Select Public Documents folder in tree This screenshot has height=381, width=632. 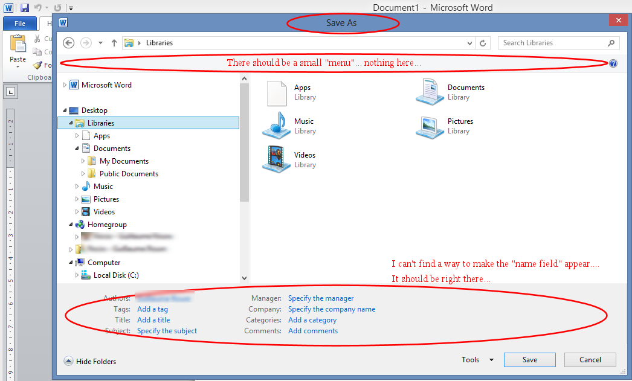(x=129, y=173)
